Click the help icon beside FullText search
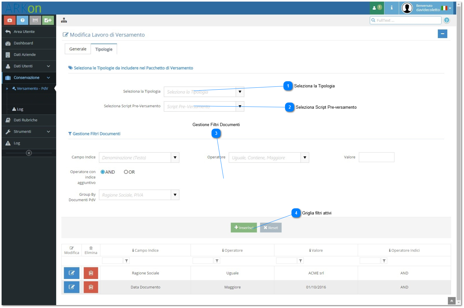The height and width of the screenshot is (308, 464). pyautogui.click(x=447, y=20)
